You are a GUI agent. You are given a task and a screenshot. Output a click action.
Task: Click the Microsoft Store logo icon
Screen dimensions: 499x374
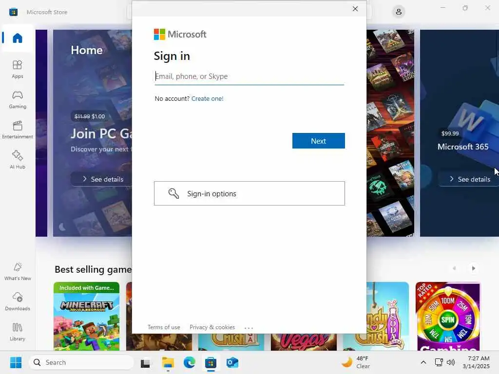click(13, 12)
